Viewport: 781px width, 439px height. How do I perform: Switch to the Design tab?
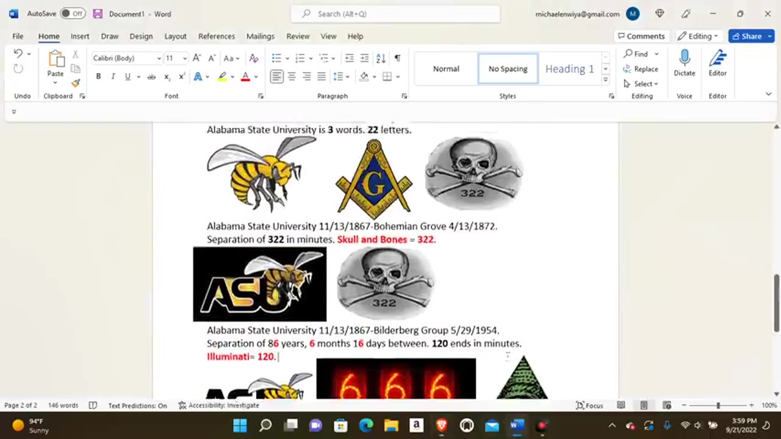tap(141, 36)
